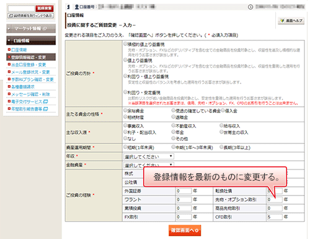Viewport: 310px width, 239px height.
Task: Open 各種書類請求 in the sidebar
Action: (23, 87)
